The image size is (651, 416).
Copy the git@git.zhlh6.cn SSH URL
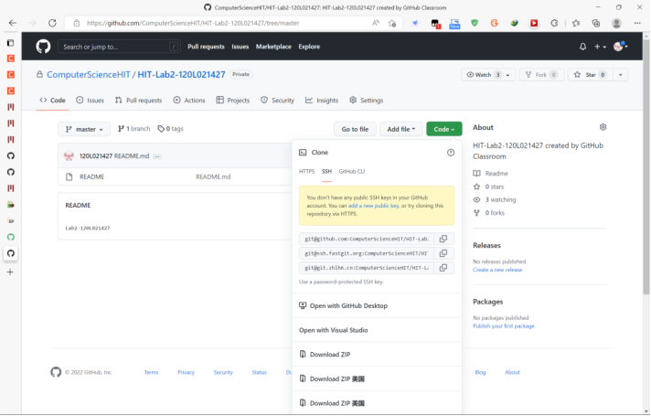coord(443,268)
